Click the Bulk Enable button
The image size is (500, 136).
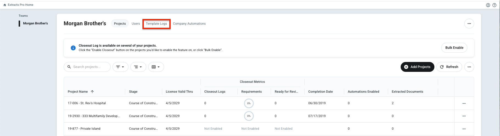pos(454,48)
